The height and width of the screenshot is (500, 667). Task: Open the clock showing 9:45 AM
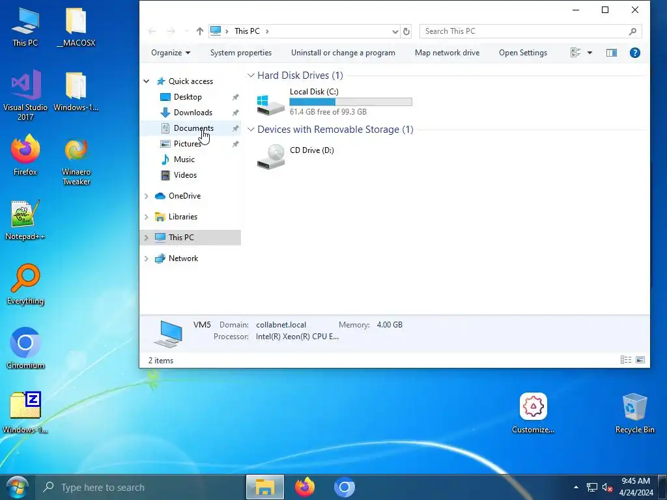tap(636, 487)
